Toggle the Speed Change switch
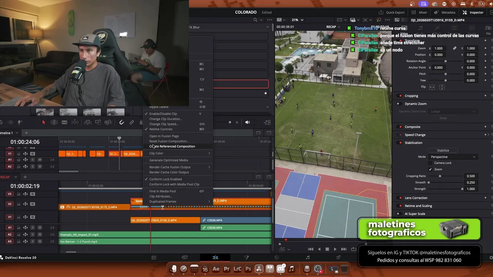This screenshot has width=493, height=277. pyautogui.click(x=400, y=135)
